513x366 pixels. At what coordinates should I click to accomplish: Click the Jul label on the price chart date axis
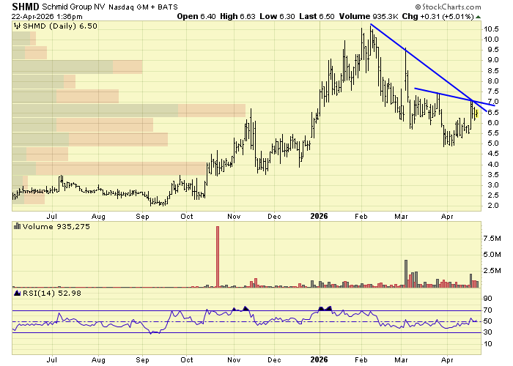[52, 217]
